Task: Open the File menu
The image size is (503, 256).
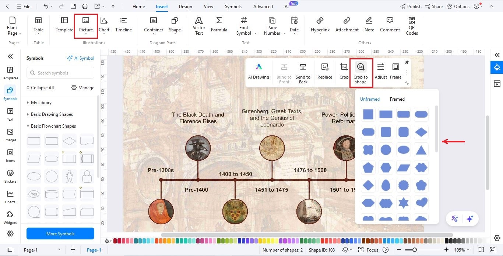Action: (x=23, y=6)
